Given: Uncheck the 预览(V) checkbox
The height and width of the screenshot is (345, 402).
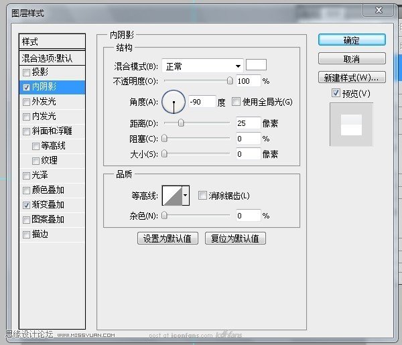Looking at the screenshot, I should 336,93.
